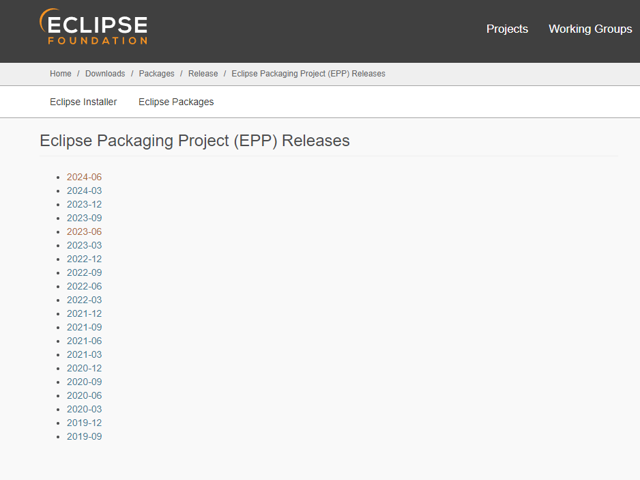Screen dimensions: 640x480
Task: Open the 2023-03 release link
Action: tap(84, 245)
